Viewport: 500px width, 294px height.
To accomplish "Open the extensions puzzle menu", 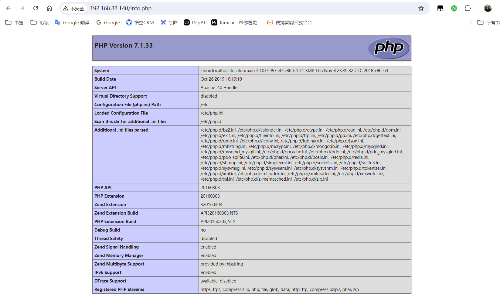I will click(x=468, y=8).
